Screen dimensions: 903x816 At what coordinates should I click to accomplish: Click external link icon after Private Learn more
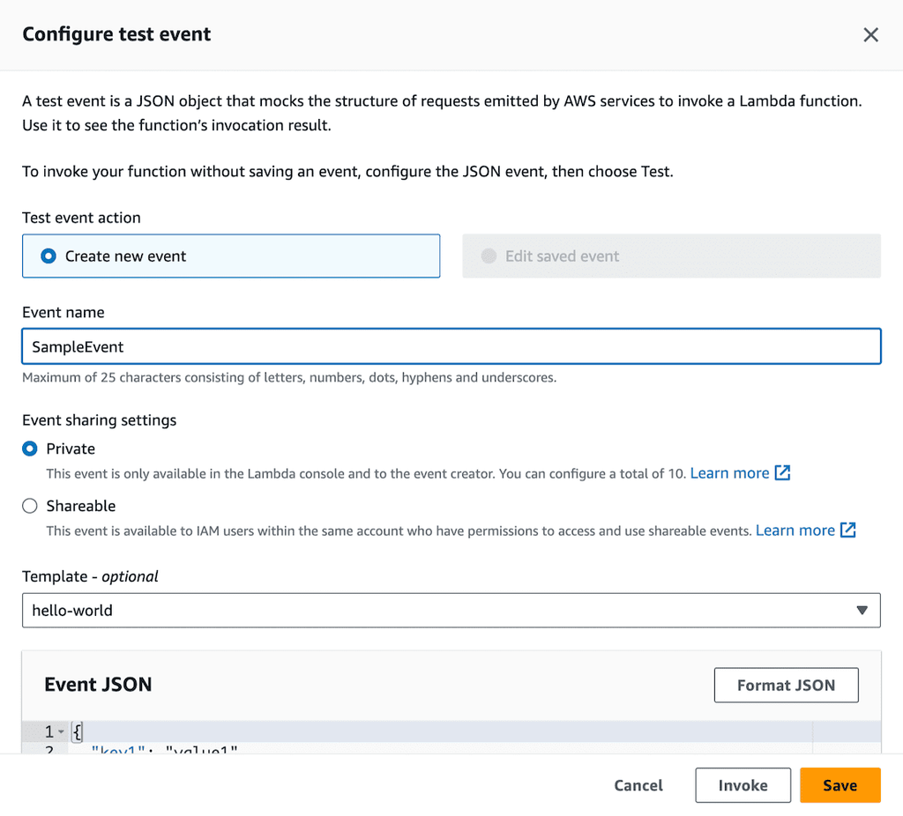pyautogui.click(x=782, y=473)
